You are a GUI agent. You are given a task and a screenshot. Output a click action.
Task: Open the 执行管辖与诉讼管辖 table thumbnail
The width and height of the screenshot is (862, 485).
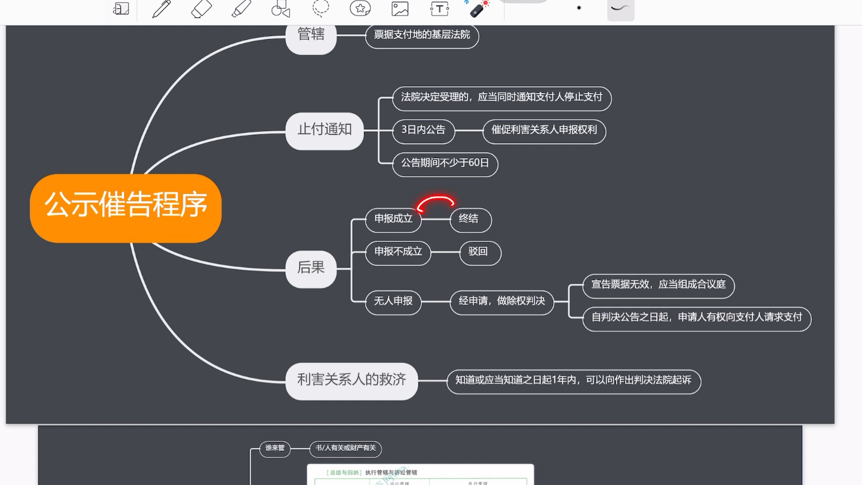pyautogui.click(x=420, y=475)
